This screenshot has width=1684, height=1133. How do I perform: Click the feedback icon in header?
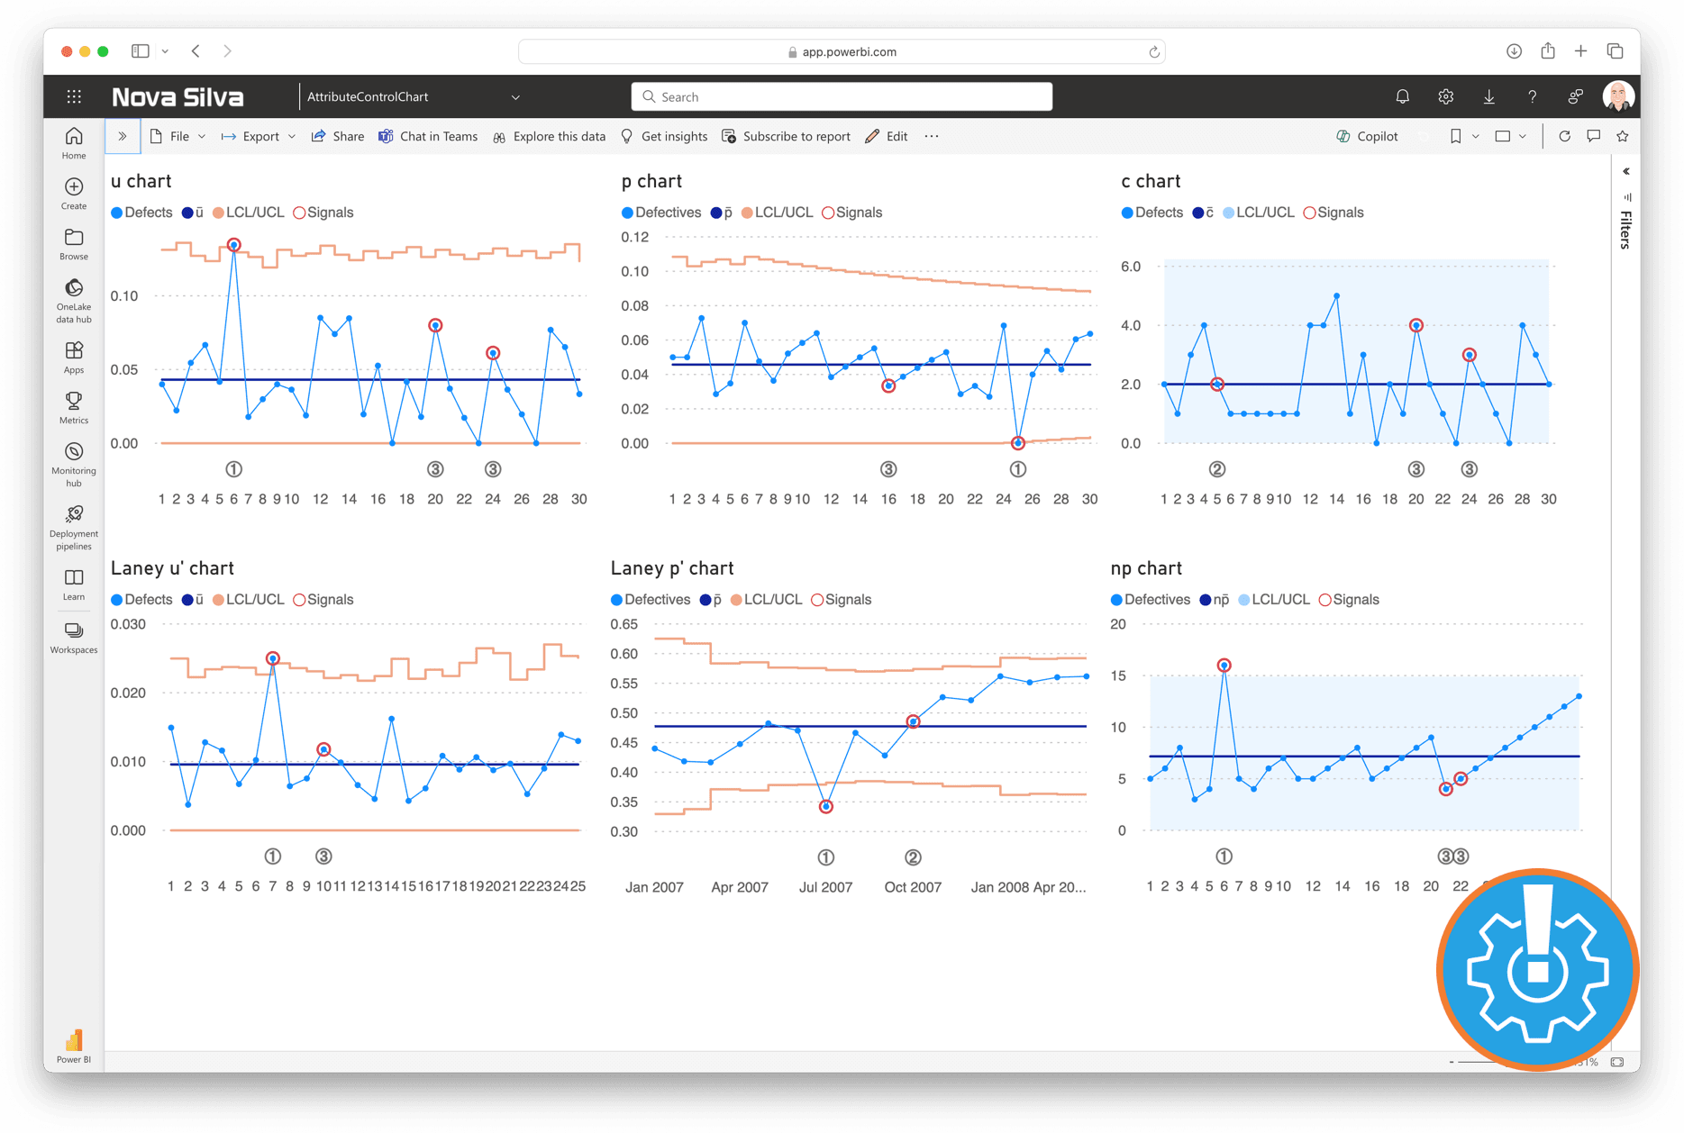click(1575, 96)
